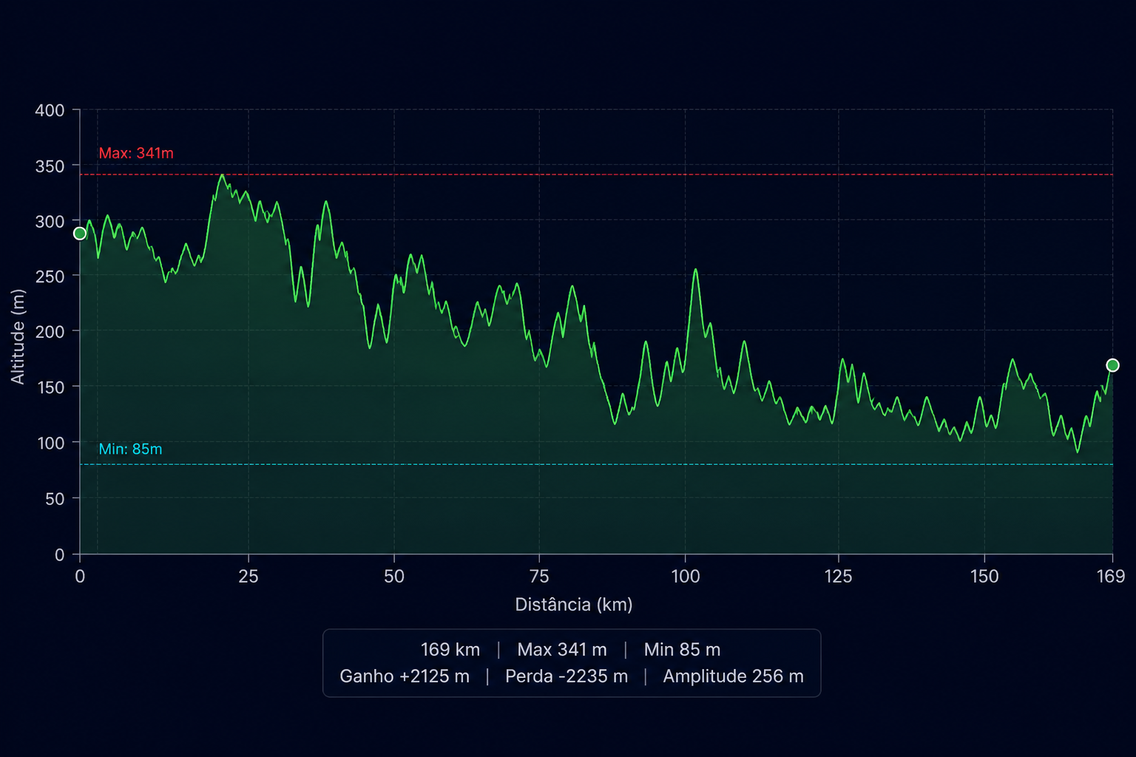Click the Min 85 m summary stat

[682, 650]
